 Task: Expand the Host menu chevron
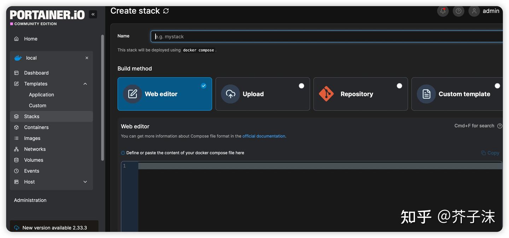85,182
